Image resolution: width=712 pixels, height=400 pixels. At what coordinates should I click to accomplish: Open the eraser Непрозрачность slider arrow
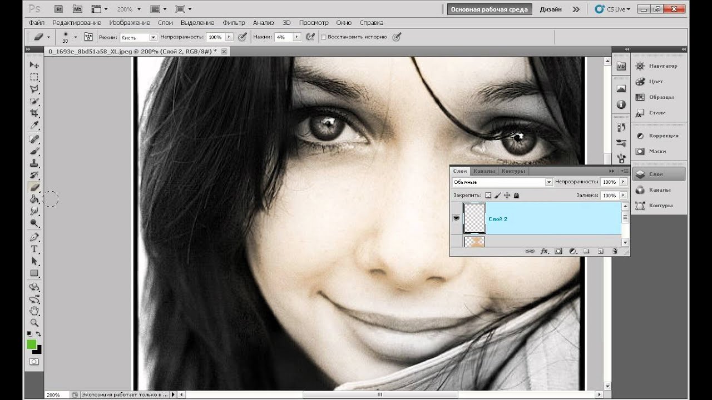229,37
